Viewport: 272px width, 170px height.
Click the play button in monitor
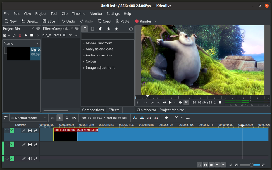click(170, 103)
